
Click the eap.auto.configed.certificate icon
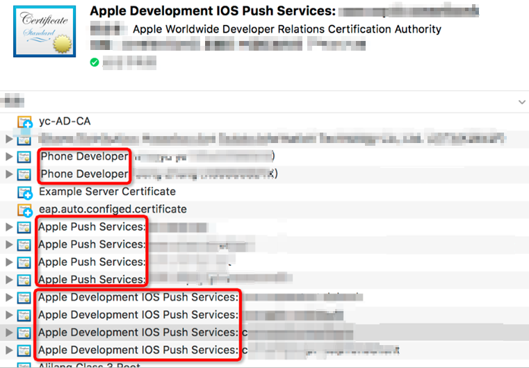coord(24,210)
